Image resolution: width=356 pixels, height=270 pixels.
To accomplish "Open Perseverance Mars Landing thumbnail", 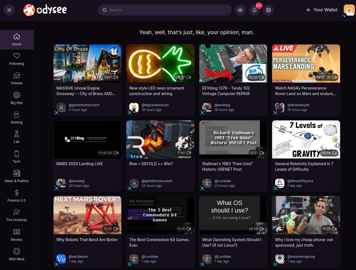I will pos(306,64).
